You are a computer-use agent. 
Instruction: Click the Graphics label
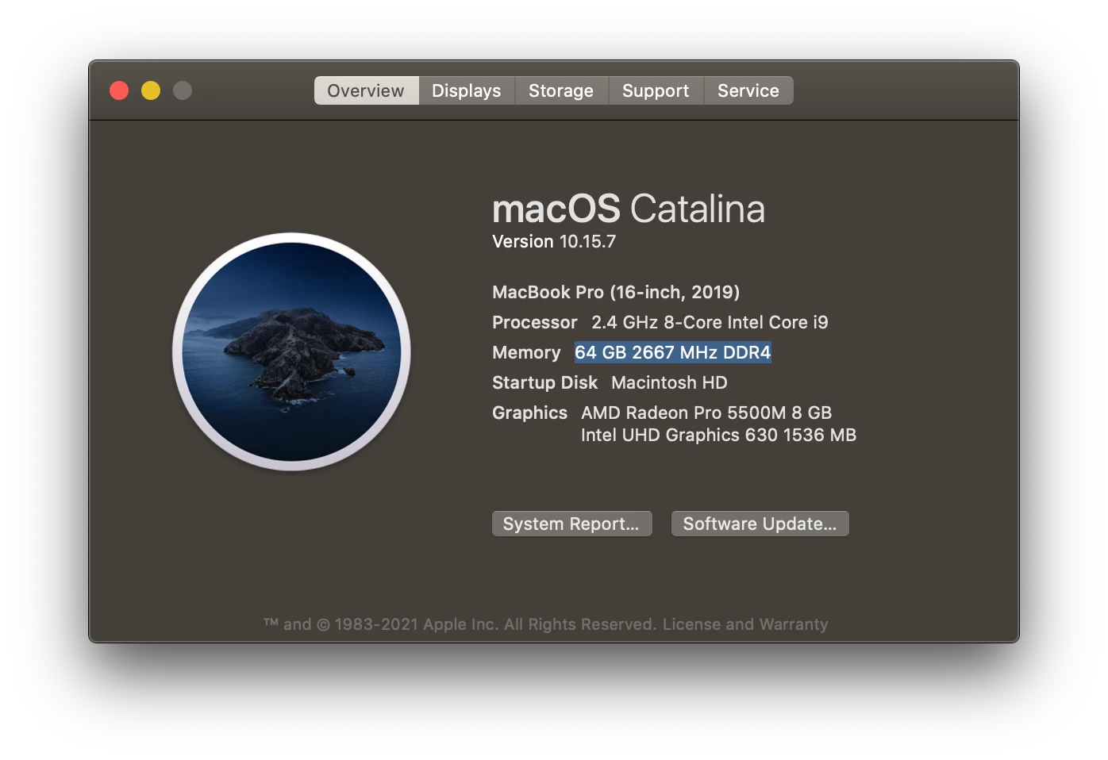tap(529, 413)
